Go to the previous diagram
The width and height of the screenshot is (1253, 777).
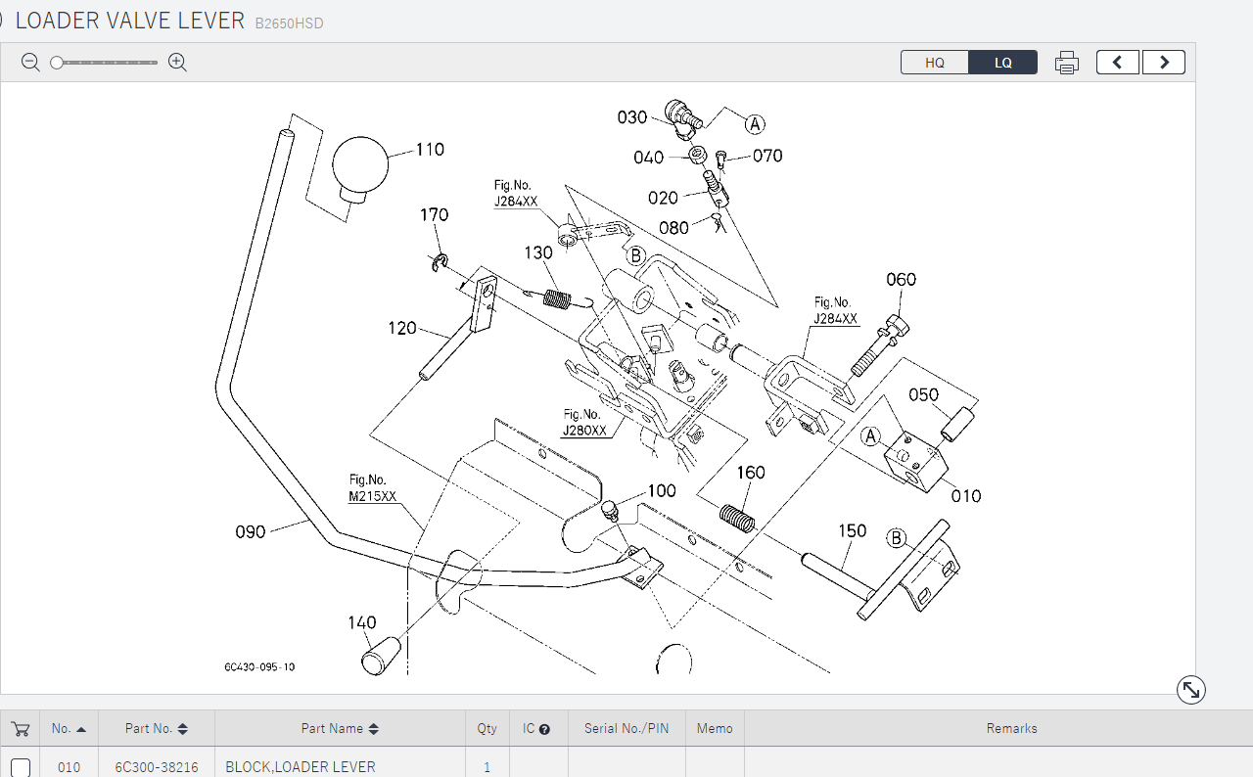(1117, 63)
